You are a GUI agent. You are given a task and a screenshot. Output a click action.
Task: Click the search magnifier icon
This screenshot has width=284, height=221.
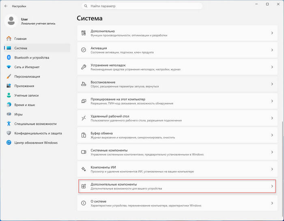[x=86, y=6]
